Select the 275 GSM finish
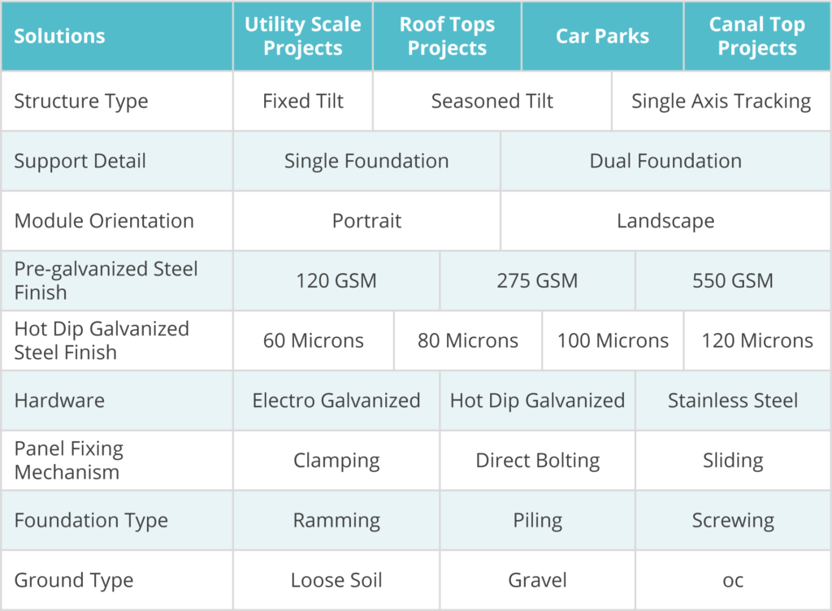 coord(537,281)
